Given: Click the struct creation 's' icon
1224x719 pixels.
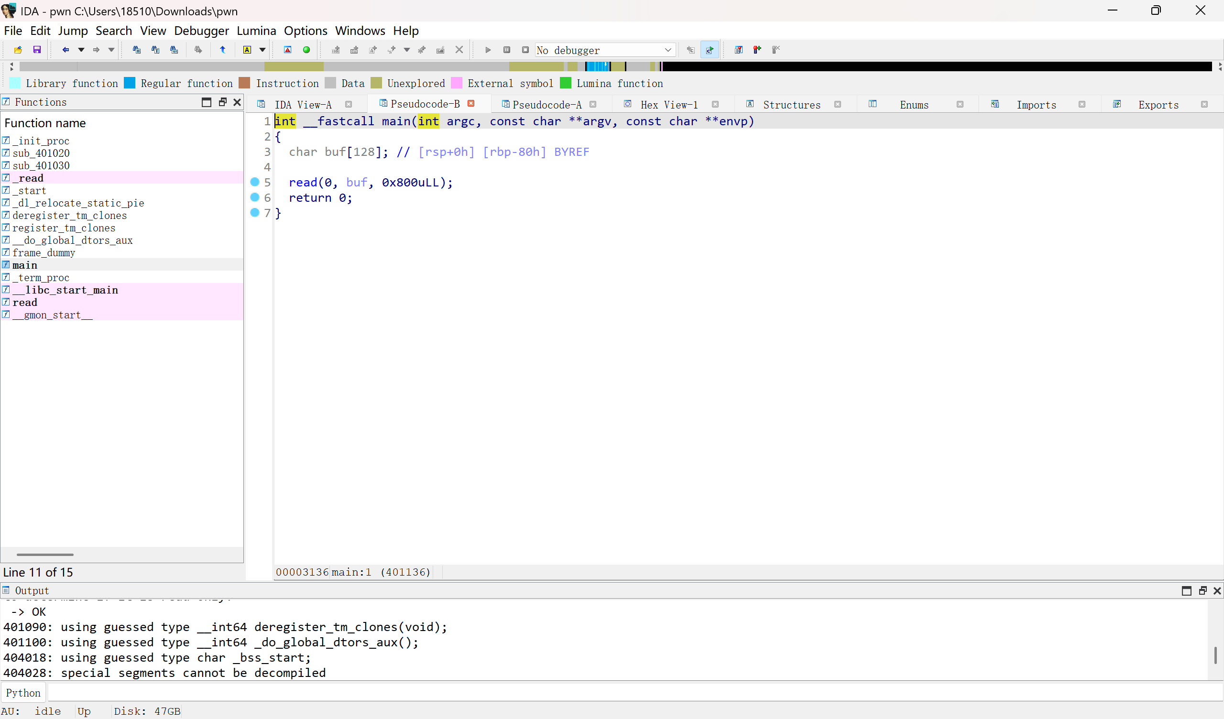Looking at the screenshot, I should click(x=392, y=50).
